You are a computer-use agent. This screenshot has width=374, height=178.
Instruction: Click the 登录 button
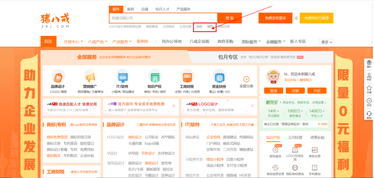pyautogui.click(x=274, y=90)
